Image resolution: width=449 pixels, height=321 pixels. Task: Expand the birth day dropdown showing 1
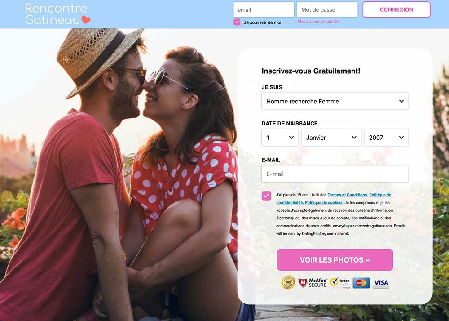[280, 138]
